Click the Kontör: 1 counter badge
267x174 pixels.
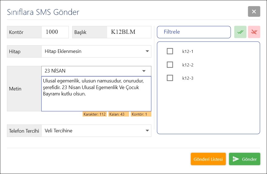tap(141, 114)
